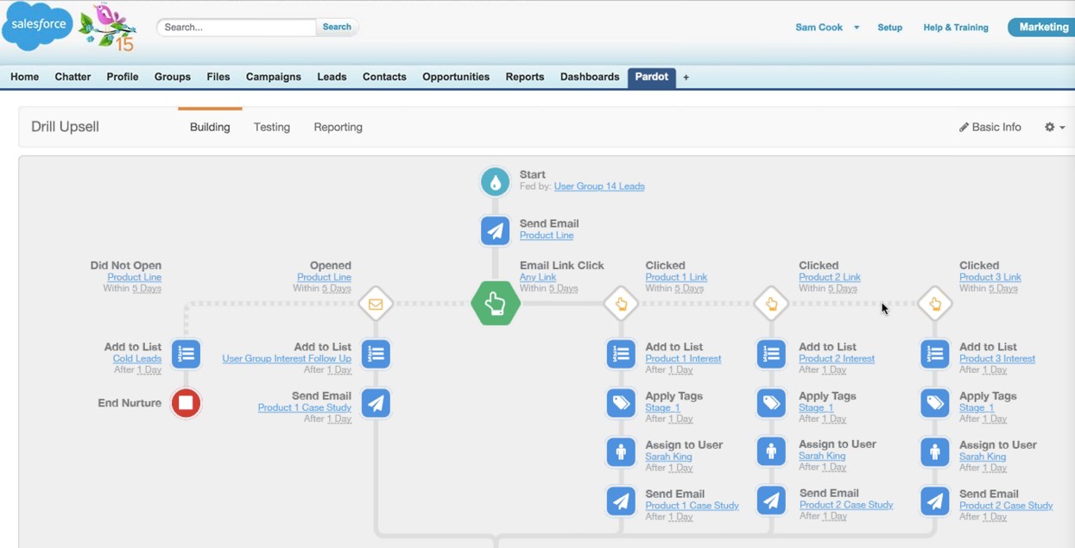The height and width of the screenshot is (548, 1075).
Task: Click the Product 1 Link link under Clicked
Action: pos(676,277)
